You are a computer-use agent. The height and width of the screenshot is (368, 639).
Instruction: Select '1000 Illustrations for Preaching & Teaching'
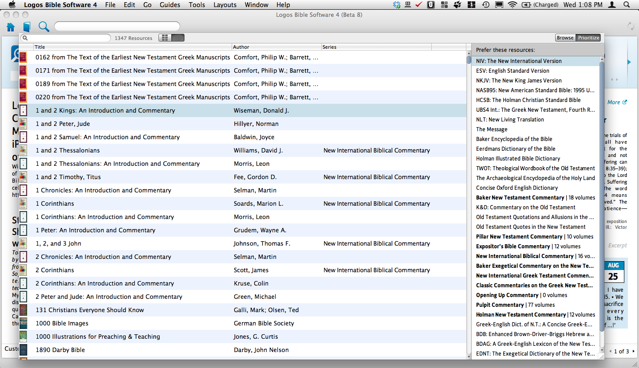click(243, 337)
